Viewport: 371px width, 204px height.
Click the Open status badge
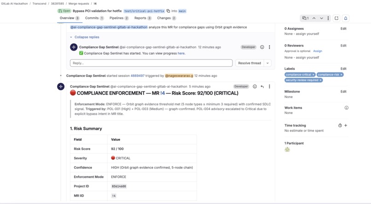click(x=64, y=11)
